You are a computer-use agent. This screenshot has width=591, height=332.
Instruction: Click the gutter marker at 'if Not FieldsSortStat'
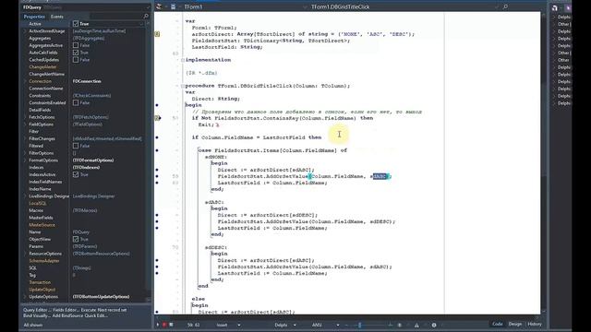(x=158, y=118)
